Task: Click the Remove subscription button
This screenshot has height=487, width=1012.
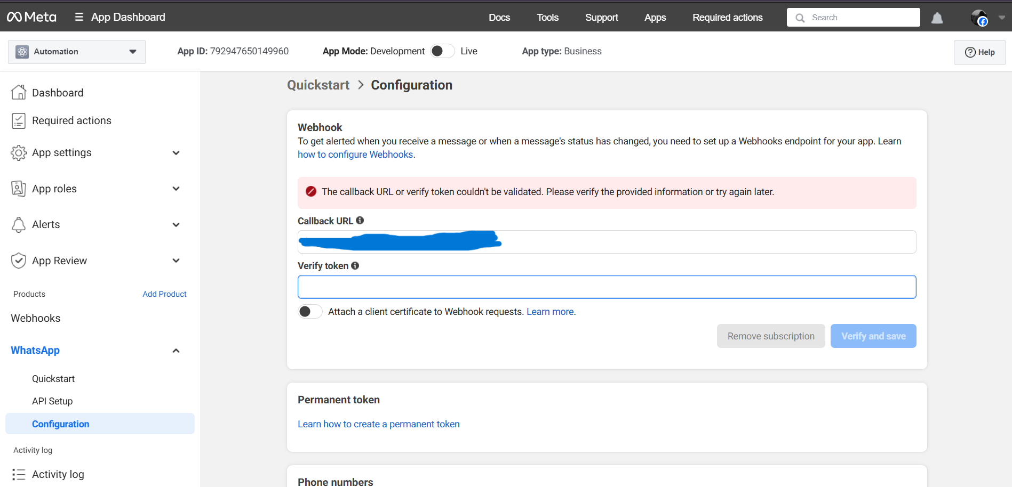Action: point(770,336)
